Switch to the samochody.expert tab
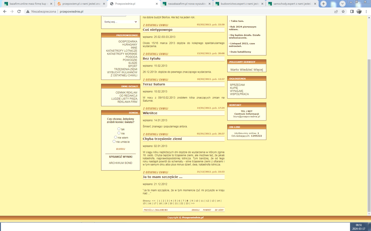Screen dimensions: 371x231 click(291, 4)
